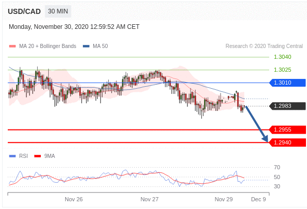
Task: Click the USD/CAD pair title
Action: click(24, 11)
